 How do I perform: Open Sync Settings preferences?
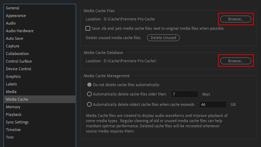tap(17, 122)
